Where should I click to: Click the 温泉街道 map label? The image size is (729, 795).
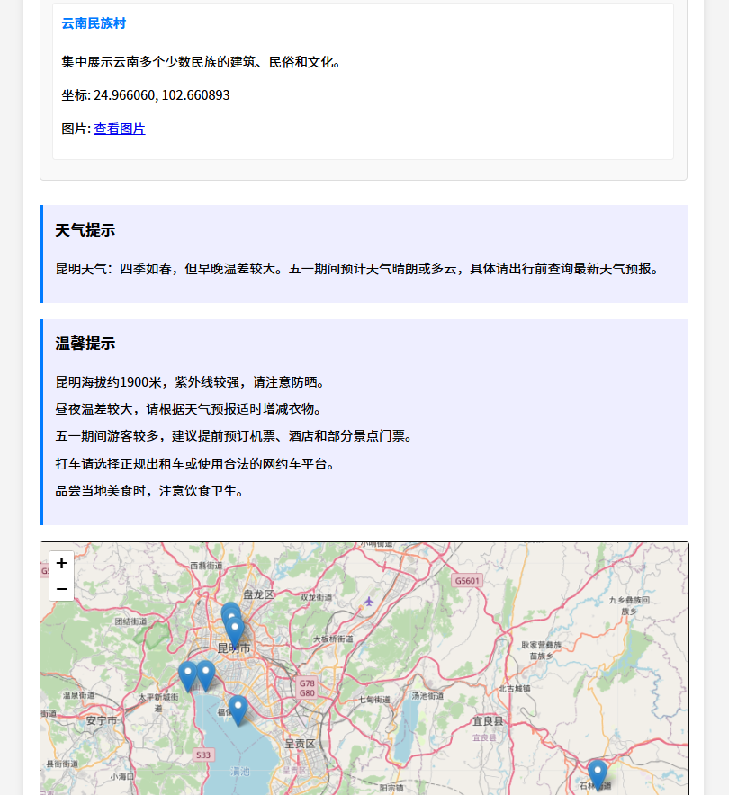(78, 695)
